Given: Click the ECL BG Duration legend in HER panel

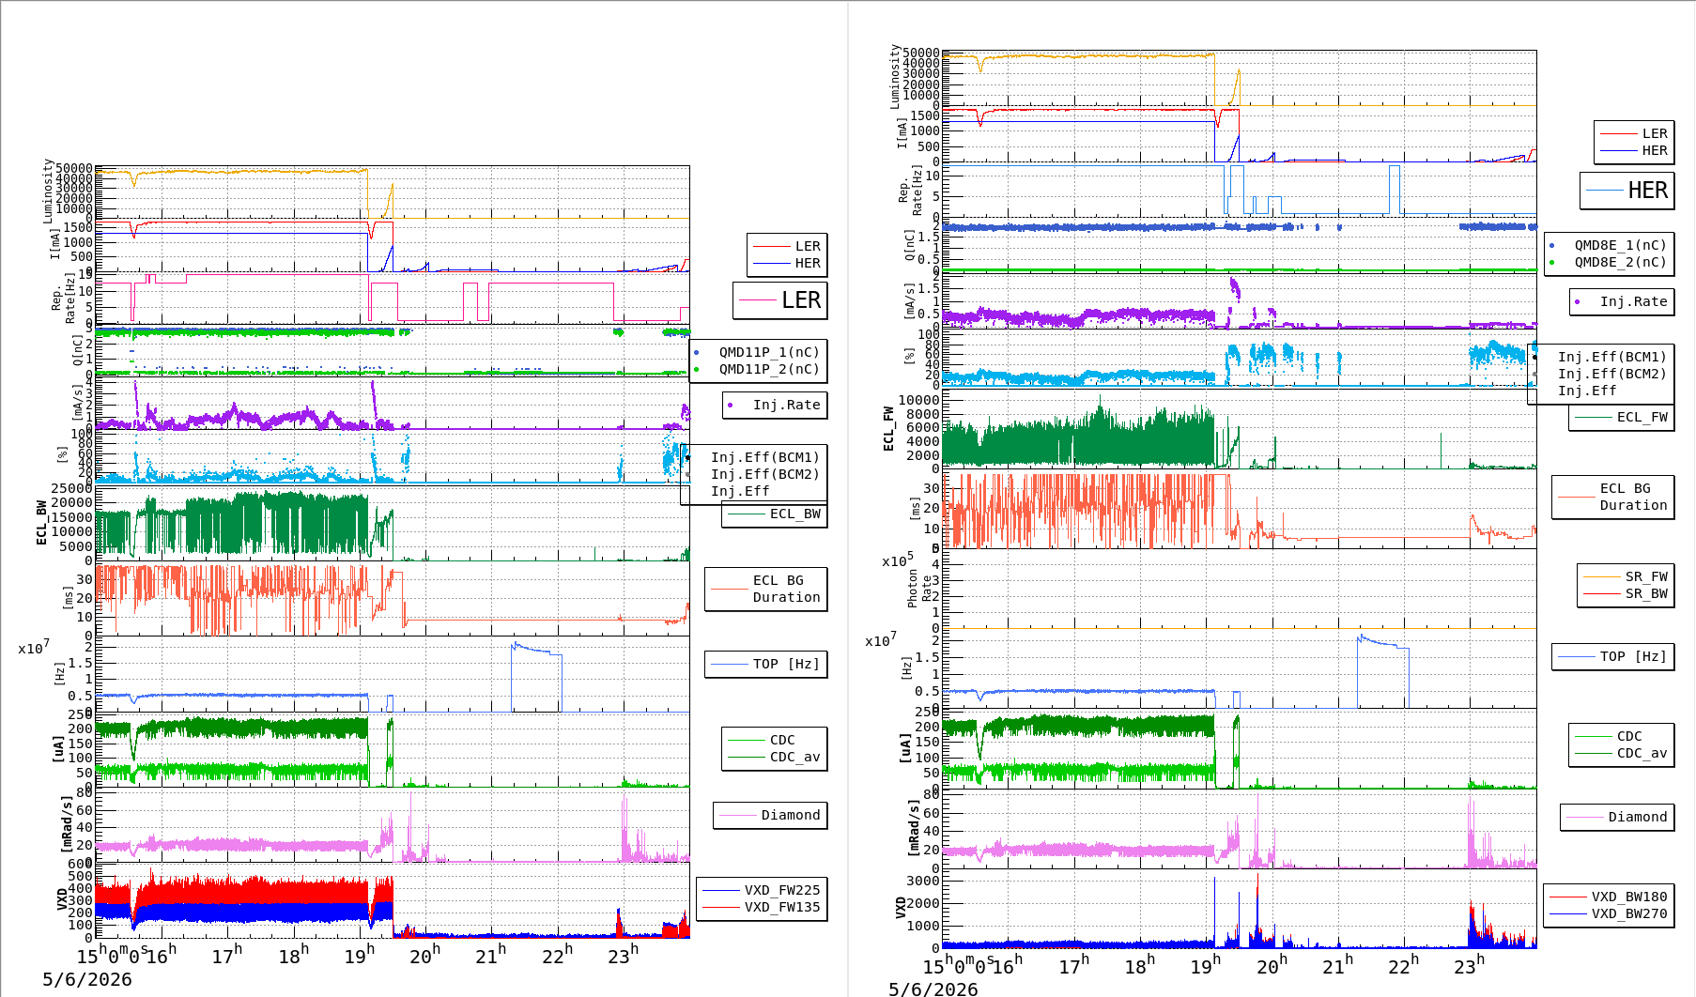Looking at the screenshot, I should click(x=1612, y=497).
